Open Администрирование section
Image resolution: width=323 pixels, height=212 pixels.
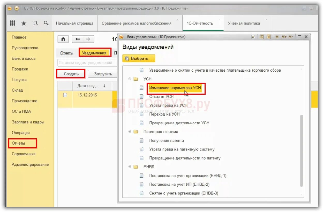[30, 164]
